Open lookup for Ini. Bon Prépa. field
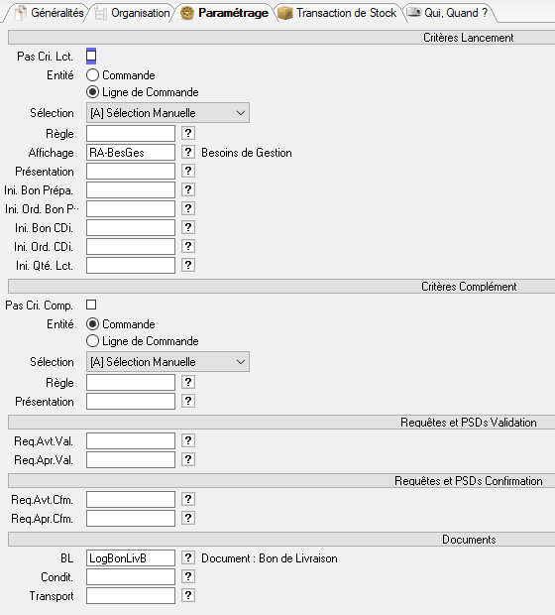Image resolution: width=555 pixels, height=615 pixels. (188, 189)
